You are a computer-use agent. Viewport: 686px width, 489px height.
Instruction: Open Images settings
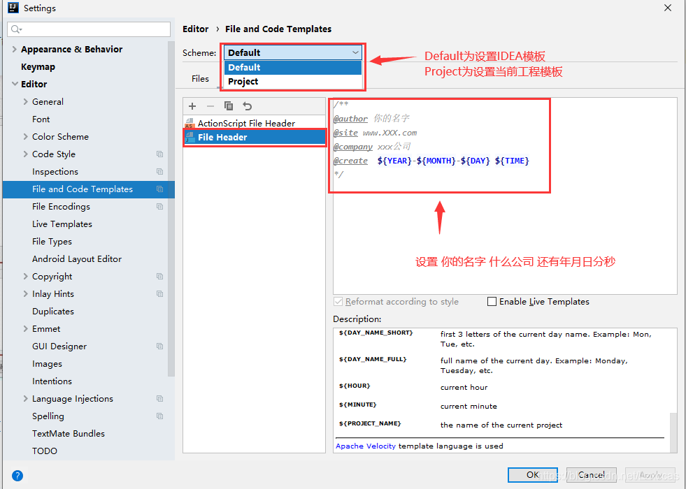pos(47,363)
